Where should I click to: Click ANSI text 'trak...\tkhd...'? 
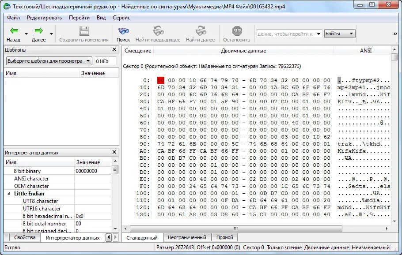coord(364,144)
